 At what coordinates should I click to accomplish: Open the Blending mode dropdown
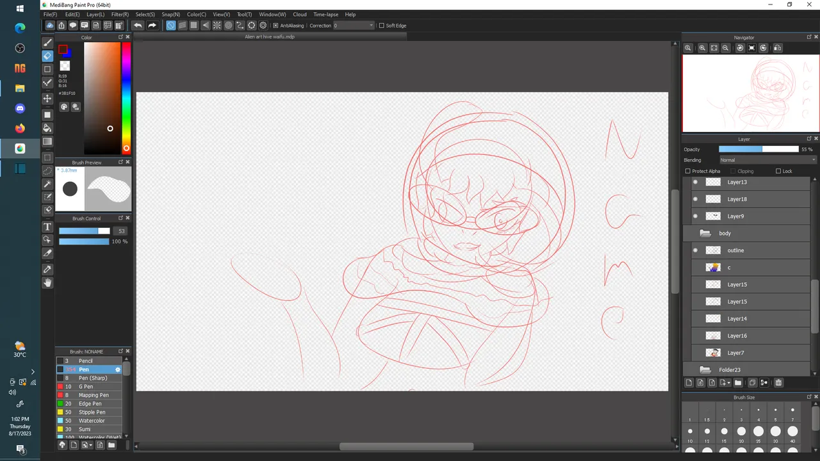(x=767, y=160)
